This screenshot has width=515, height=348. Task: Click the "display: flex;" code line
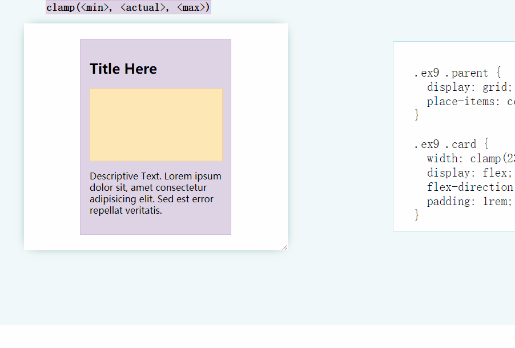(469, 173)
